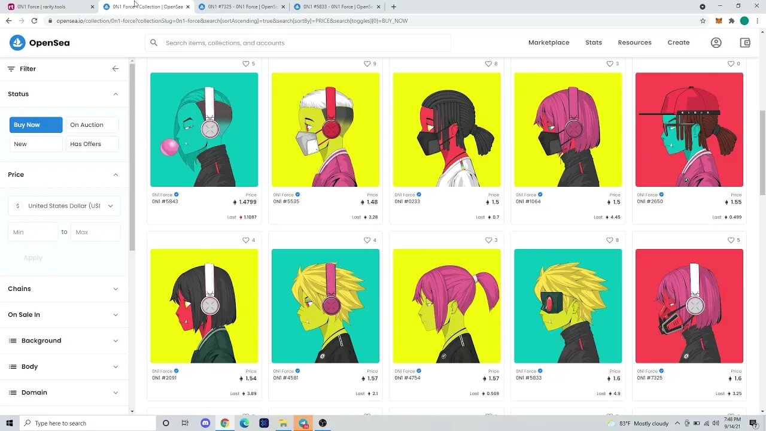Toggle the Has Offers status filter

click(x=92, y=144)
